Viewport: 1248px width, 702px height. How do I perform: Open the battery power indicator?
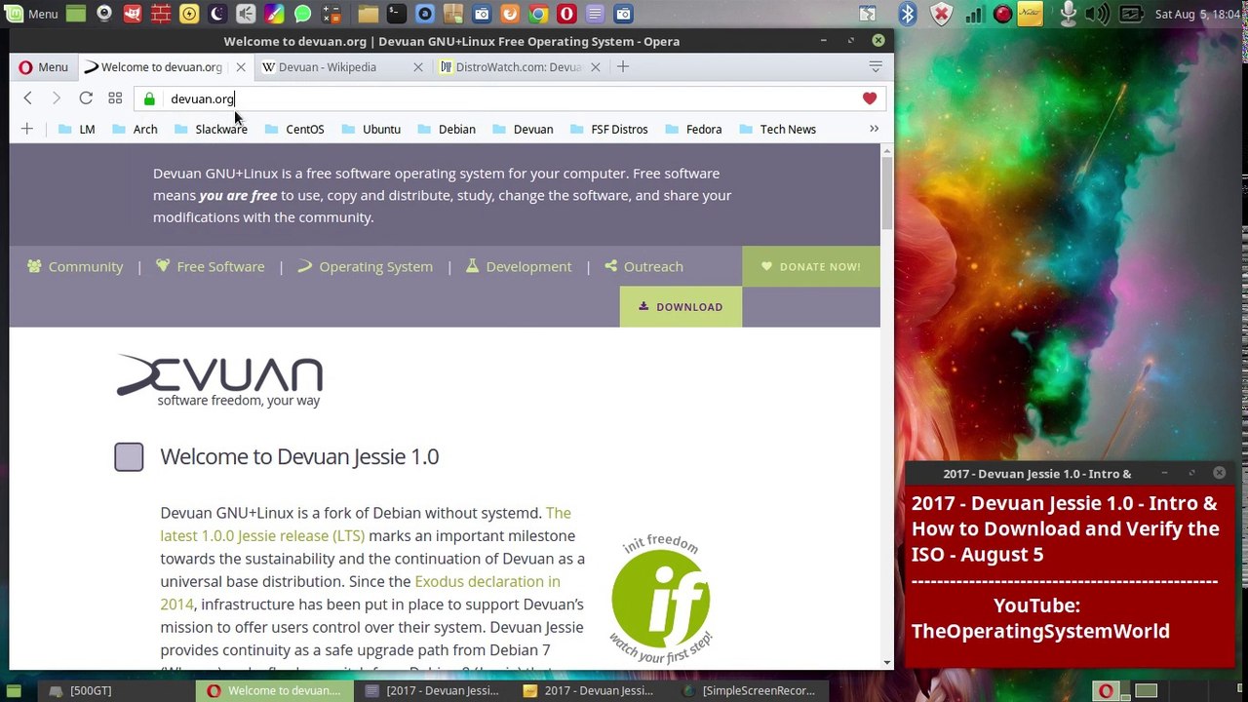click(x=1131, y=14)
